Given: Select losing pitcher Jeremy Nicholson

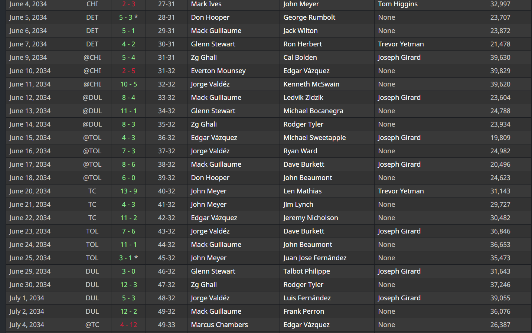Looking at the screenshot, I should pyautogui.click(x=311, y=218).
